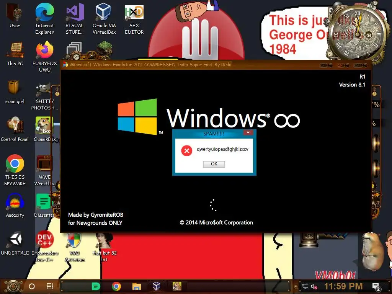Image resolution: width=392 pixels, height=294 pixels.
Task: Open the SEX EDITOR HxD icon
Action: point(134,18)
